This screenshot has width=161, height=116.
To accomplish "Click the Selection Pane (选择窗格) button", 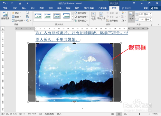I will [x=112, y=21].
